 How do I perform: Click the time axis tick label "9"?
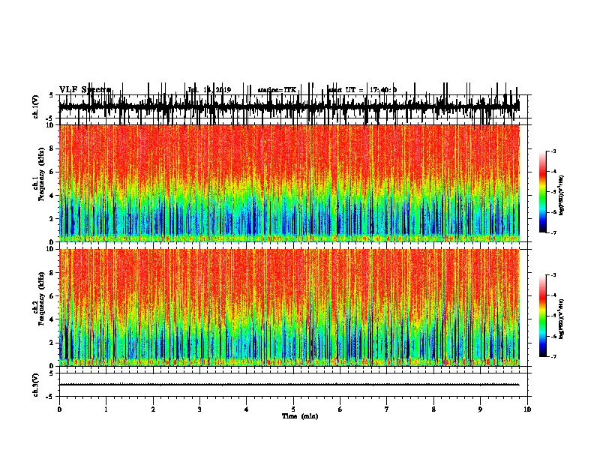pyautogui.click(x=480, y=409)
